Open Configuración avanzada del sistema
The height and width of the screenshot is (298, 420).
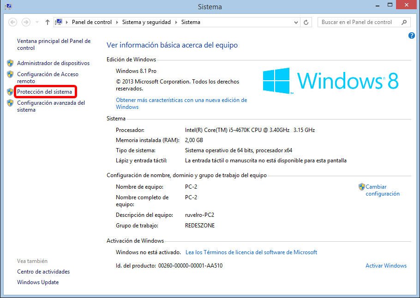51,106
